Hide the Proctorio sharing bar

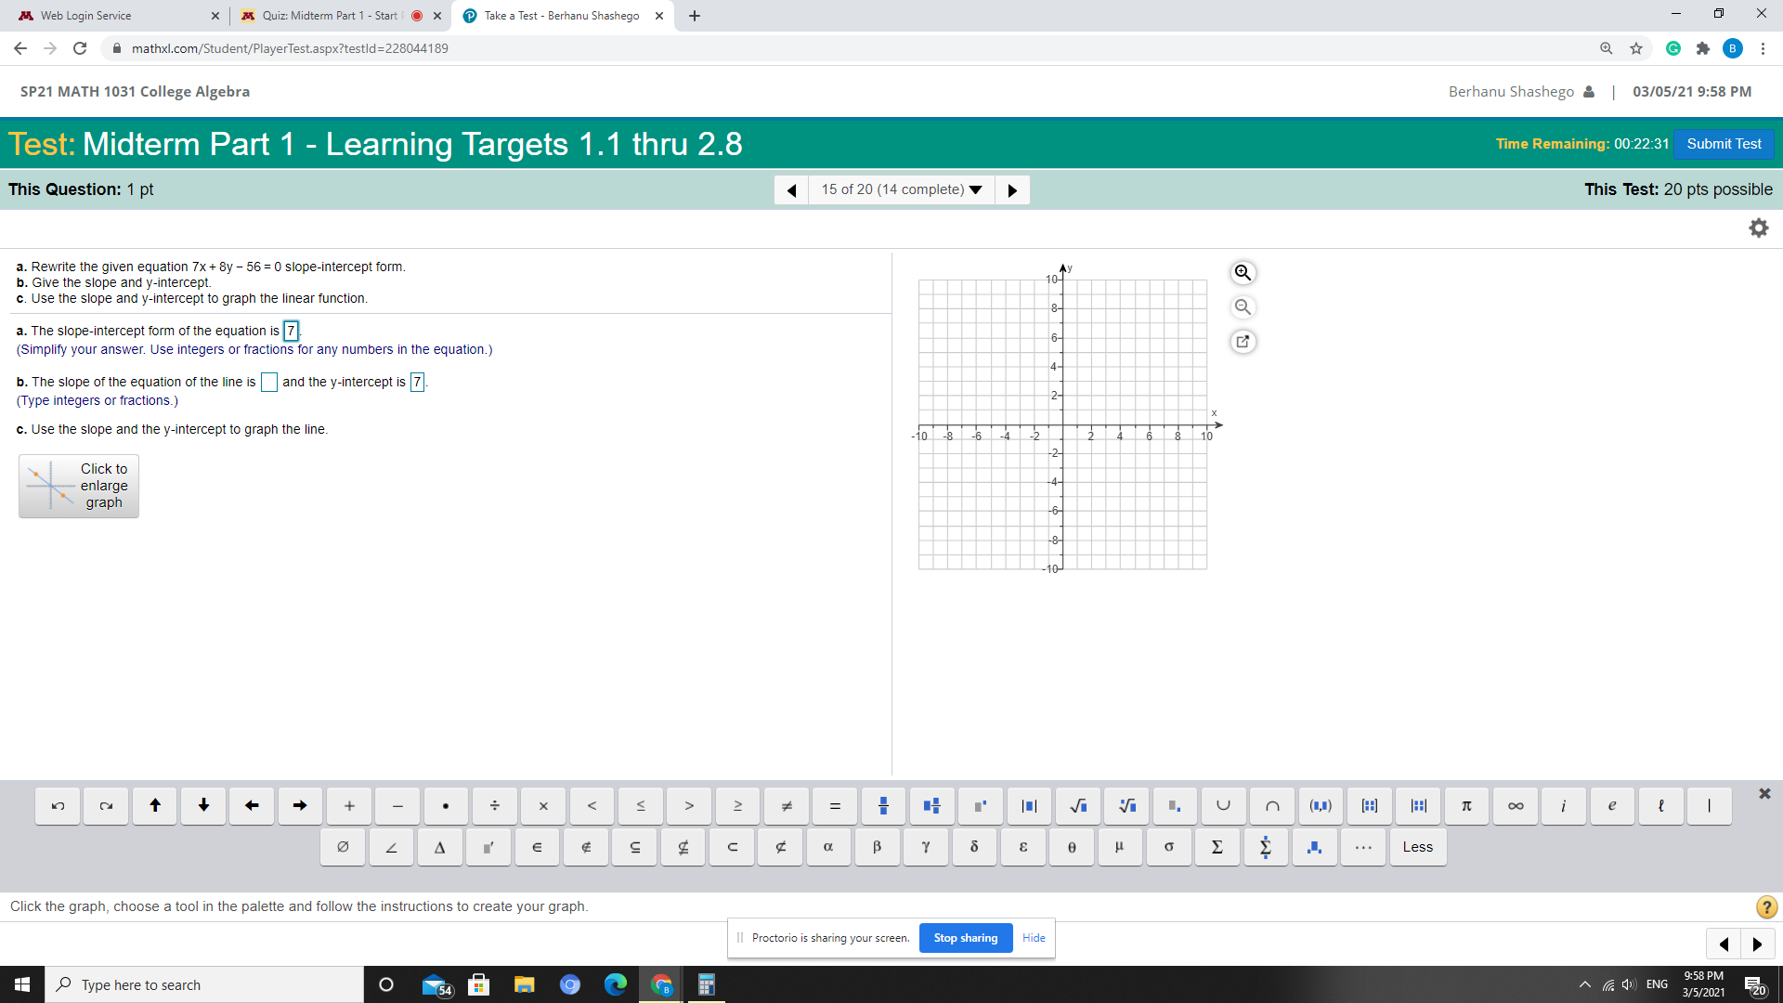(x=1034, y=938)
